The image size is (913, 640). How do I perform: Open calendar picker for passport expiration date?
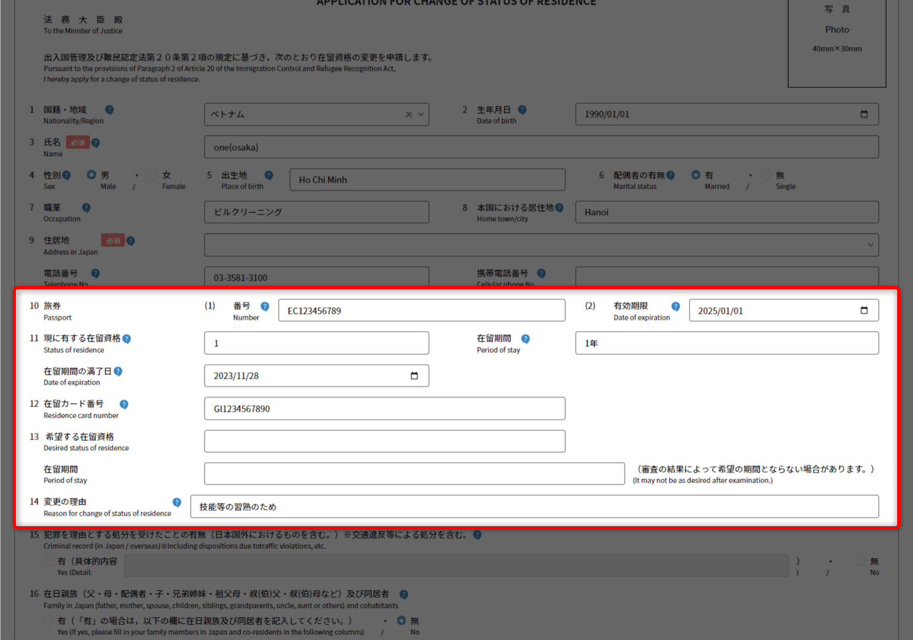(x=863, y=310)
